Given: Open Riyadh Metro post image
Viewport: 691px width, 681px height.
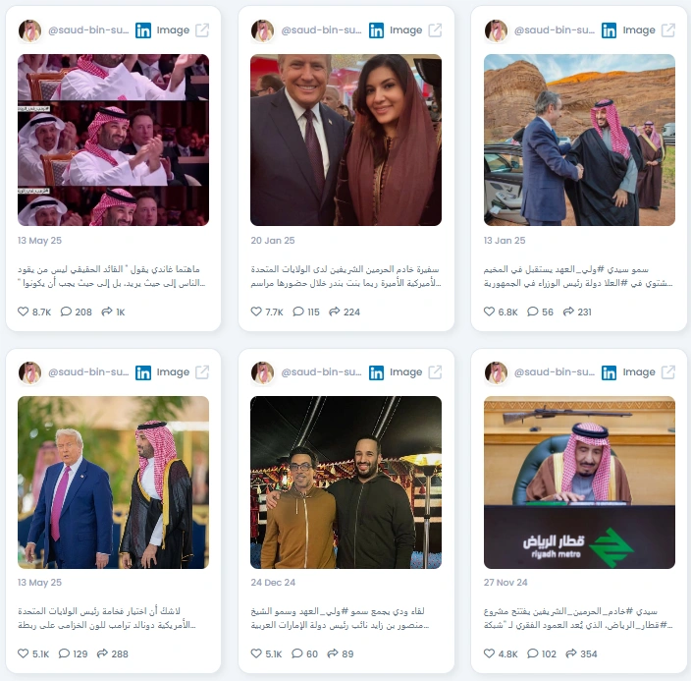Looking at the screenshot, I should (579, 482).
